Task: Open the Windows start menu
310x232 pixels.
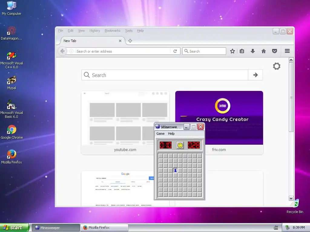Action: (14, 227)
